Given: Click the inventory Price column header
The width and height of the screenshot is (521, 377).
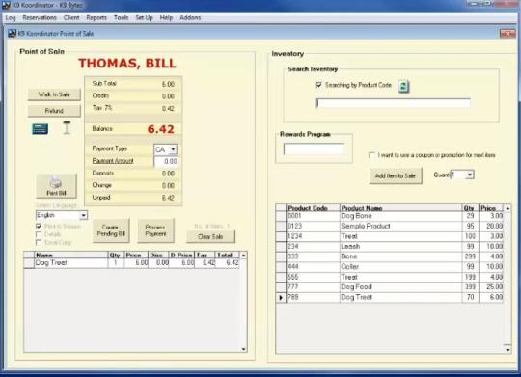Looking at the screenshot, I should [x=491, y=208].
